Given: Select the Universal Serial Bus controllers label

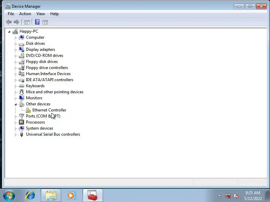Looking at the screenshot, I should point(53,134).
